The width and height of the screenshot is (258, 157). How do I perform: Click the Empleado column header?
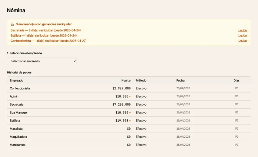pyautogui.click(x=16, y=80)
